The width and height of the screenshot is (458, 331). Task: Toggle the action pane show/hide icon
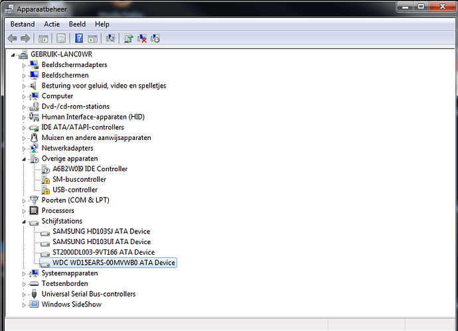pos(93,38)
